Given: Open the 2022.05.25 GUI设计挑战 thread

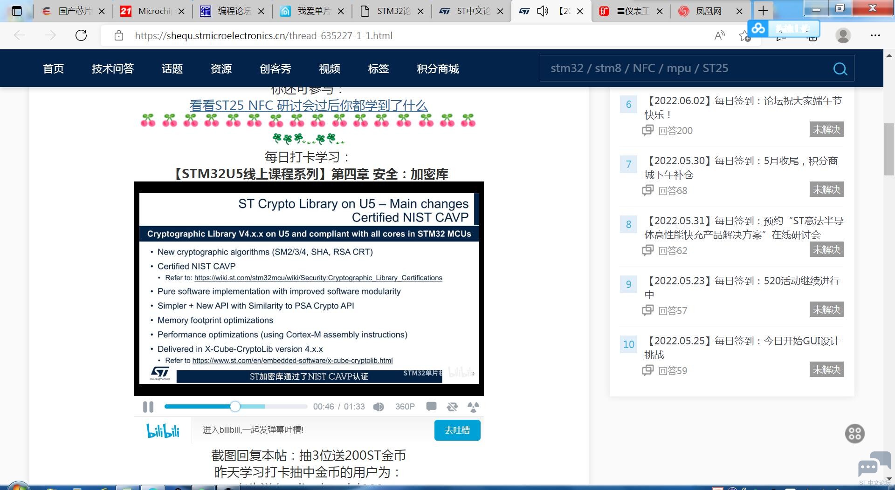Looking at the screenshot, I should [x=742, y=348].
